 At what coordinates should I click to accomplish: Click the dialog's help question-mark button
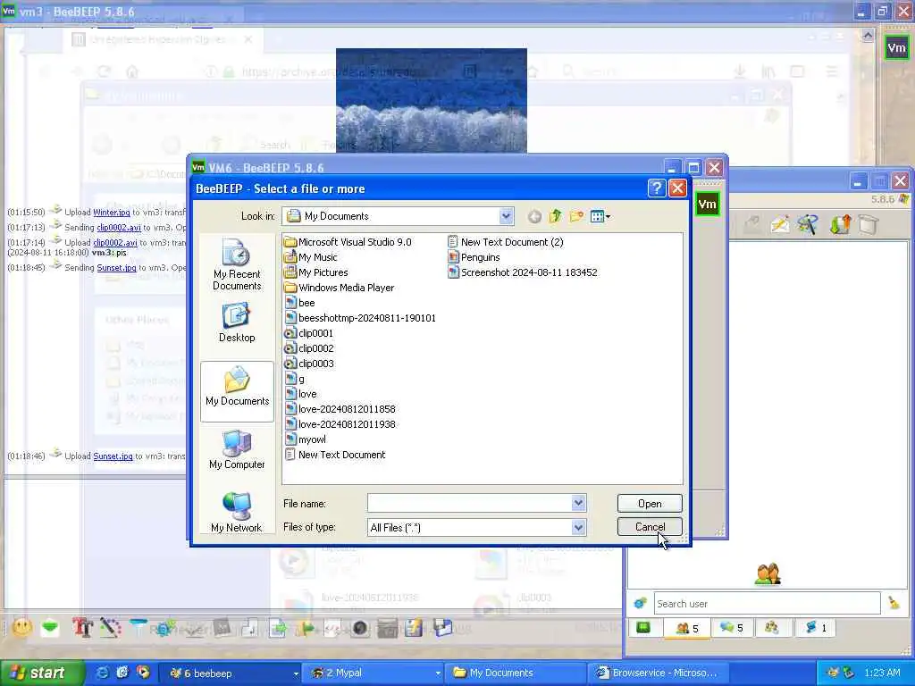tap(657, 188)
